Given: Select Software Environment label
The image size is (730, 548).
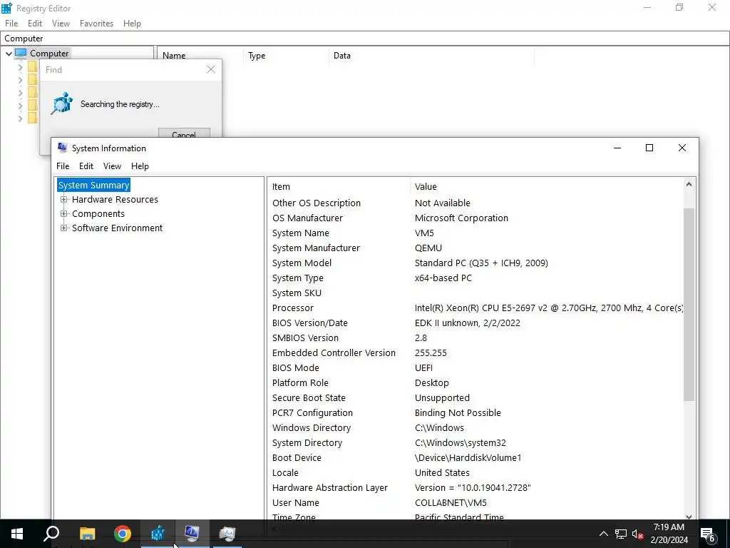Looking at the screenshot, I should 118,228.
